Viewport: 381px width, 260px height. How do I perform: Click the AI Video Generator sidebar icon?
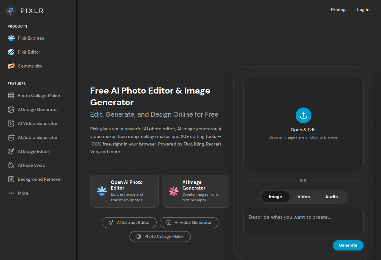point(11,123)
